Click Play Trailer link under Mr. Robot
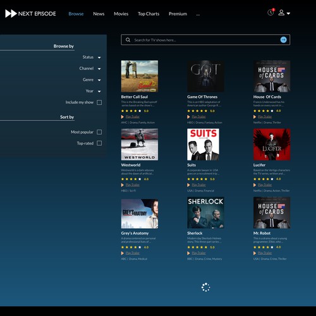Viewport: 316px width, 316px height. (x=265, y=253)
